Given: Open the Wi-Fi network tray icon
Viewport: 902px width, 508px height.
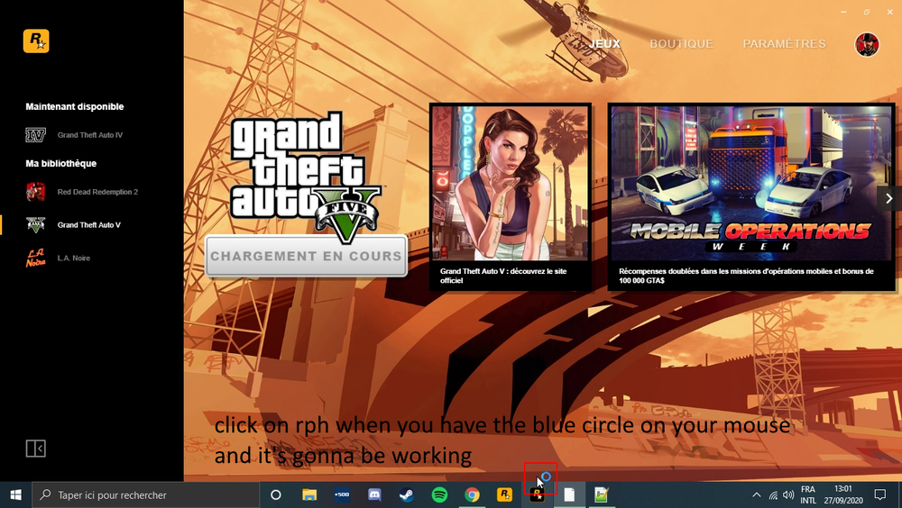Looking at the screenshot, I should (x=773, y=494).
